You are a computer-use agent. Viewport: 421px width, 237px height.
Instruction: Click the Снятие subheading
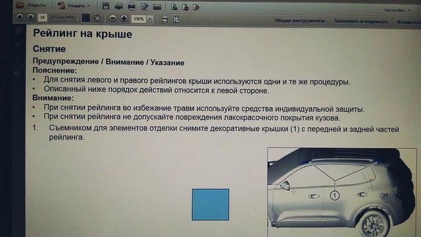click(49, 49)
